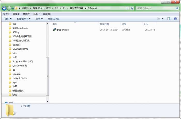The image size is (181, 119).
Task: Open the 包含到库中 dropdown
Action: tap(24, 19)
